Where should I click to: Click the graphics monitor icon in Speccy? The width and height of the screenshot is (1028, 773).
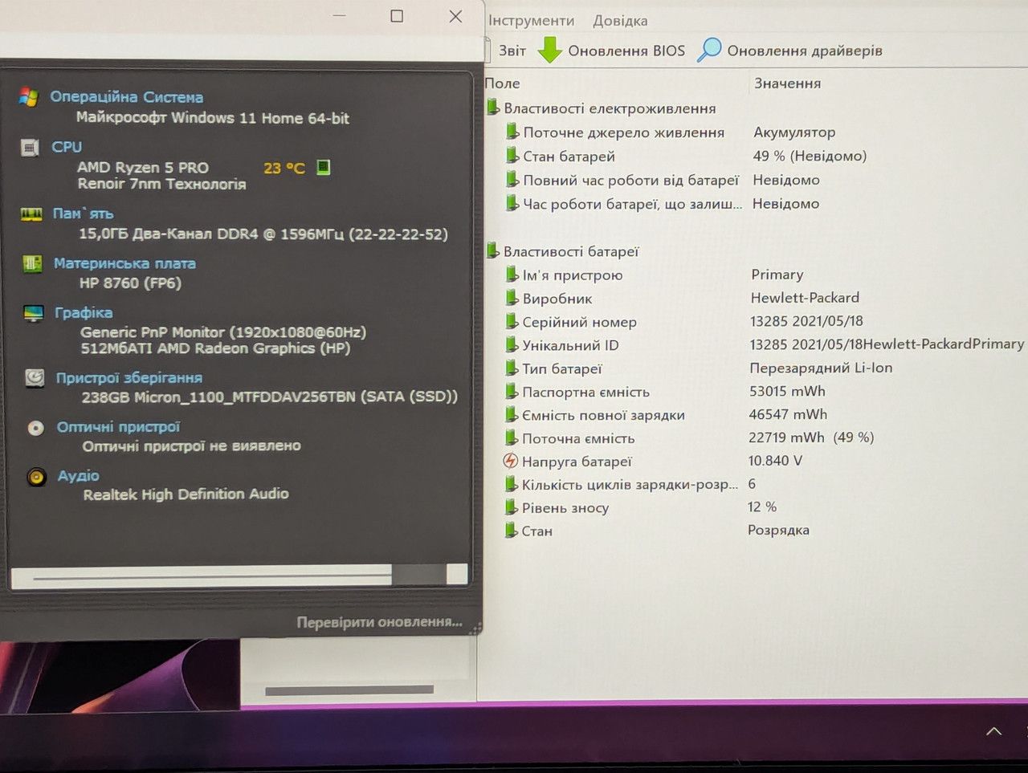[x=34, y=313]
